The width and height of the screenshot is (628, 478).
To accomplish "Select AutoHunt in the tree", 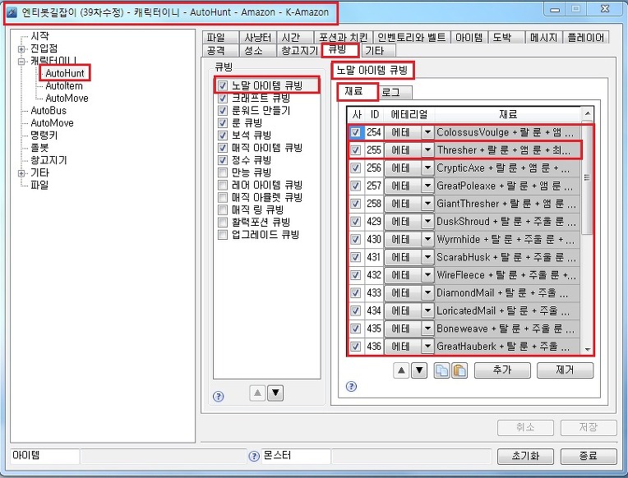I will point(64,73).
